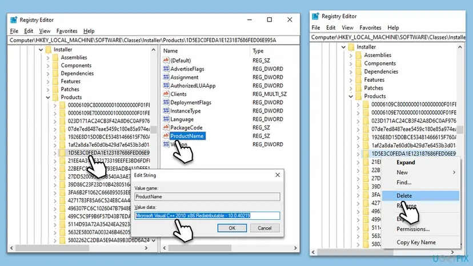Click the Dependencies folder icon in left window
This screenshot has height=266, width=473.
55,73
